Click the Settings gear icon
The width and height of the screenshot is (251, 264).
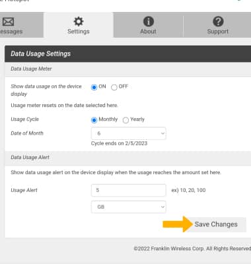tap(79, 22)
